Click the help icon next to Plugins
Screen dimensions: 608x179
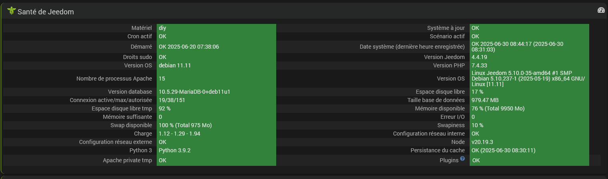click(x=462, y=159)
